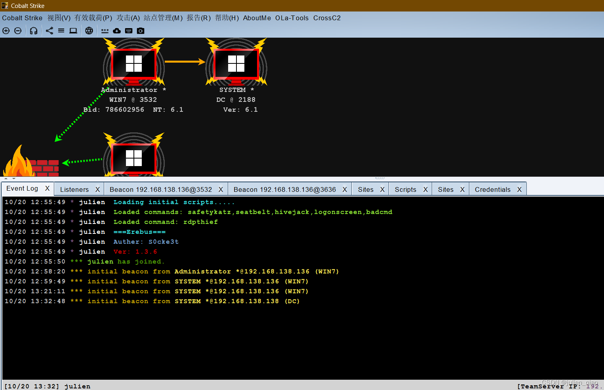This screenshot has width=604, height=390.
Task: Click the Keystrokes keyboard toolbar icon
Action: pos(129,31)
